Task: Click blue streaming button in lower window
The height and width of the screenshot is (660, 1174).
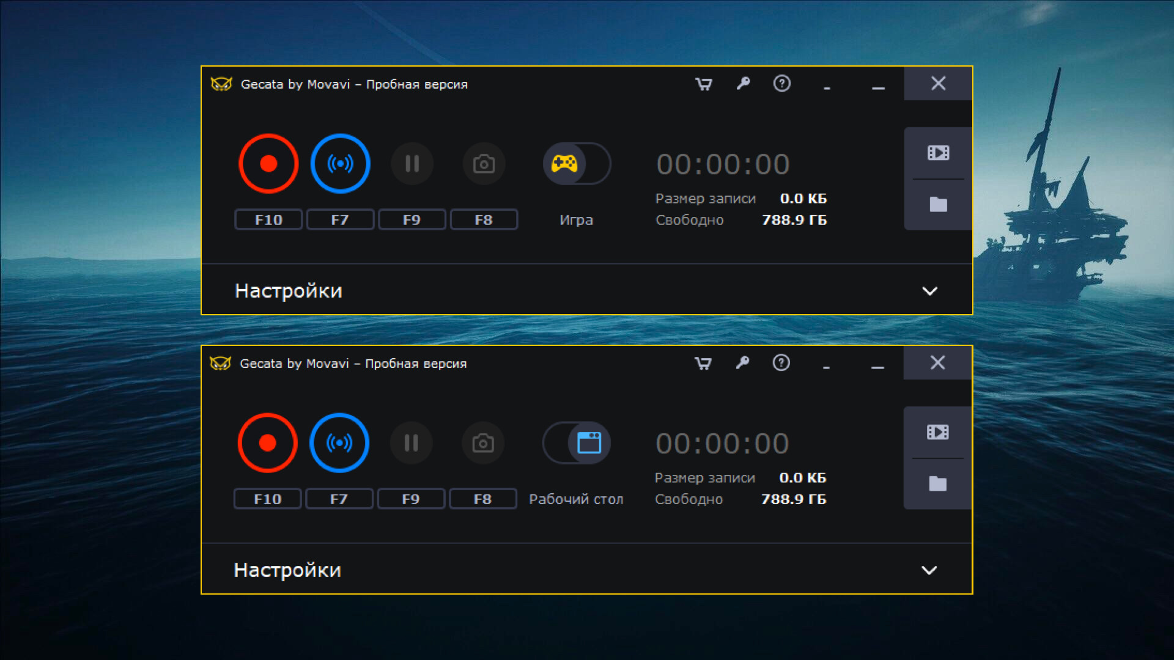Action: (x=339, y=443)
